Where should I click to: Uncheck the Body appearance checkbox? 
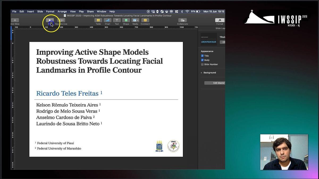(x=202, y=60)
